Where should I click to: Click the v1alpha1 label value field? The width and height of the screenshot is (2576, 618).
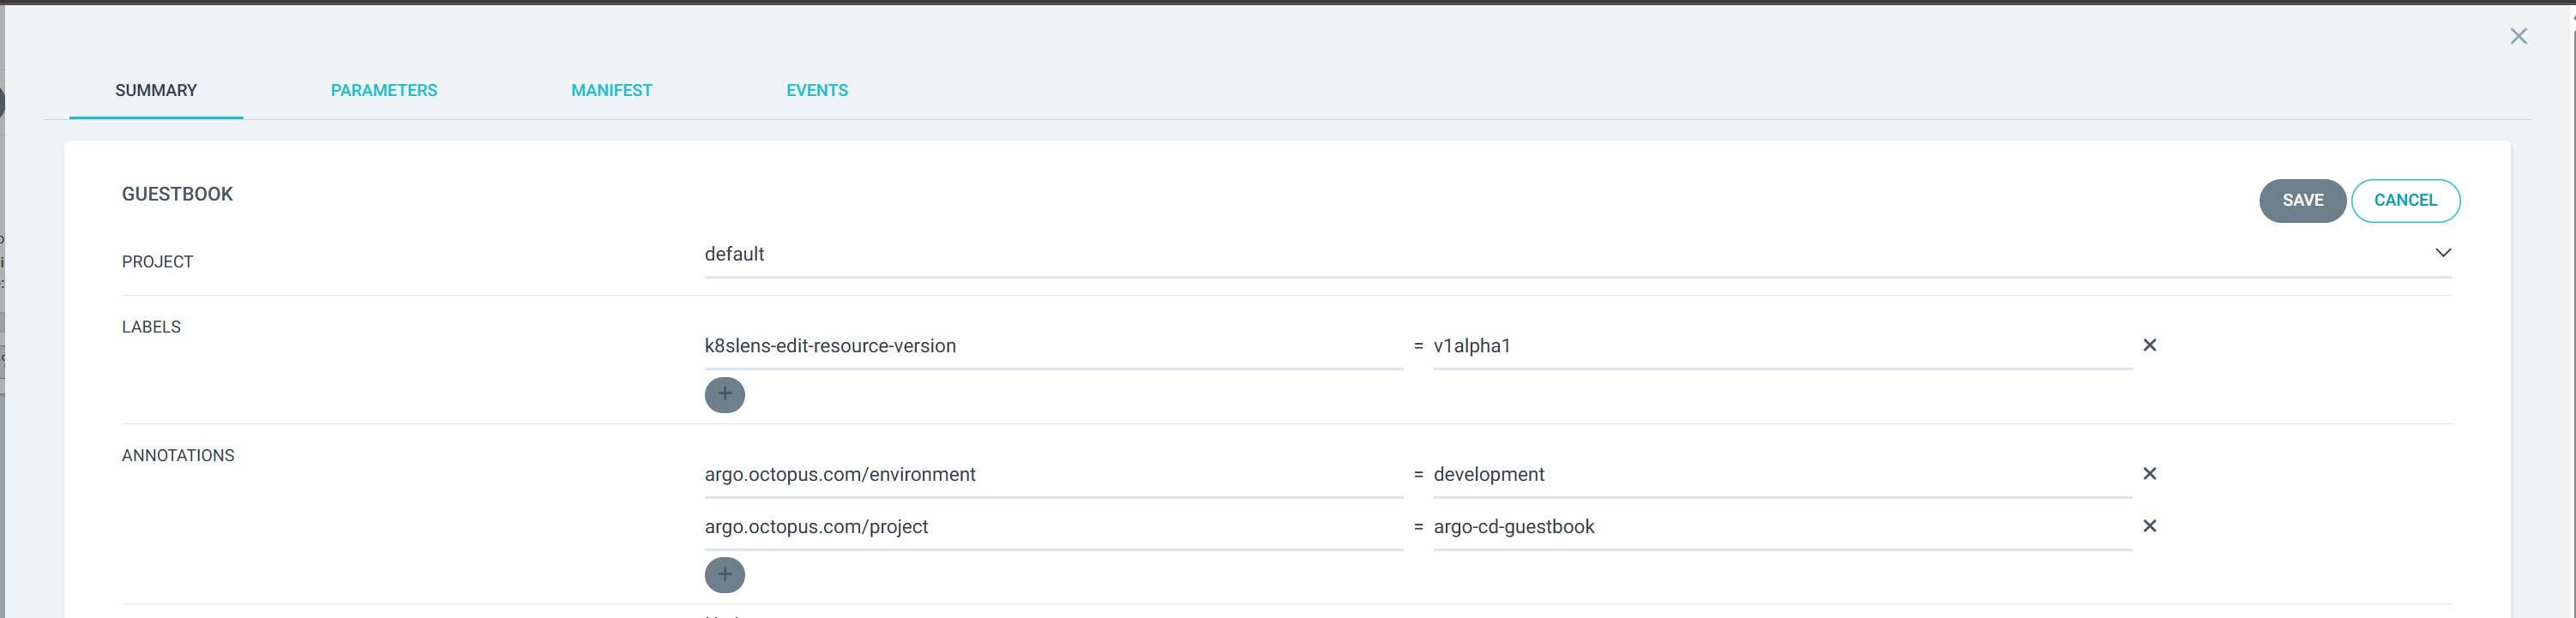[1780, 346]
